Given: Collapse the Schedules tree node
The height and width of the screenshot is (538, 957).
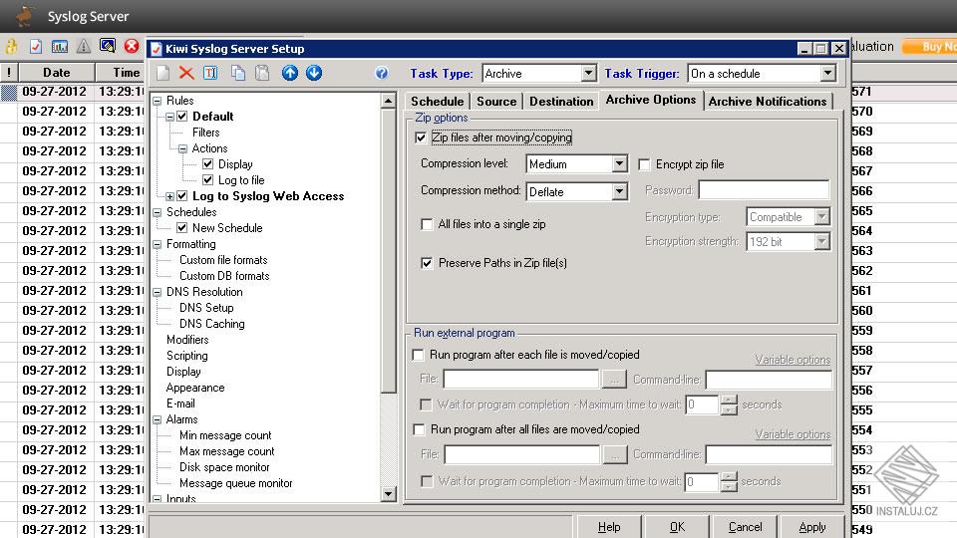Looking at the screenshot, I should [157, 212].
